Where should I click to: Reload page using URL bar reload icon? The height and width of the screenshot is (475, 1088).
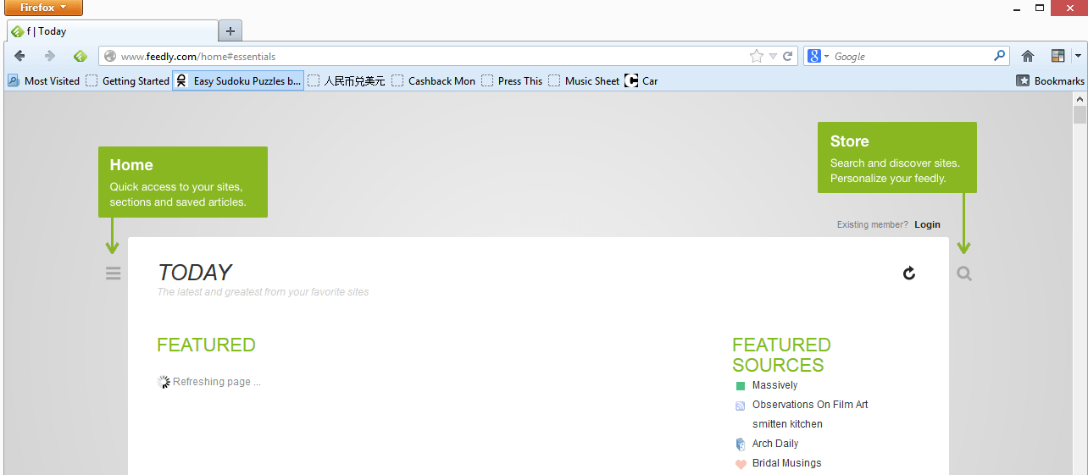pos(788,57)
